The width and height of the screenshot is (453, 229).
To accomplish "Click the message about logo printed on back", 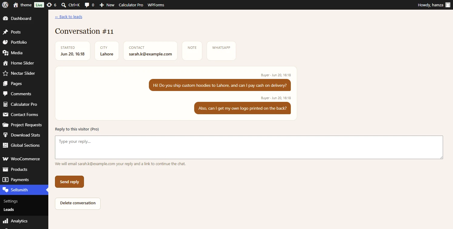I will tap(243, 108).
